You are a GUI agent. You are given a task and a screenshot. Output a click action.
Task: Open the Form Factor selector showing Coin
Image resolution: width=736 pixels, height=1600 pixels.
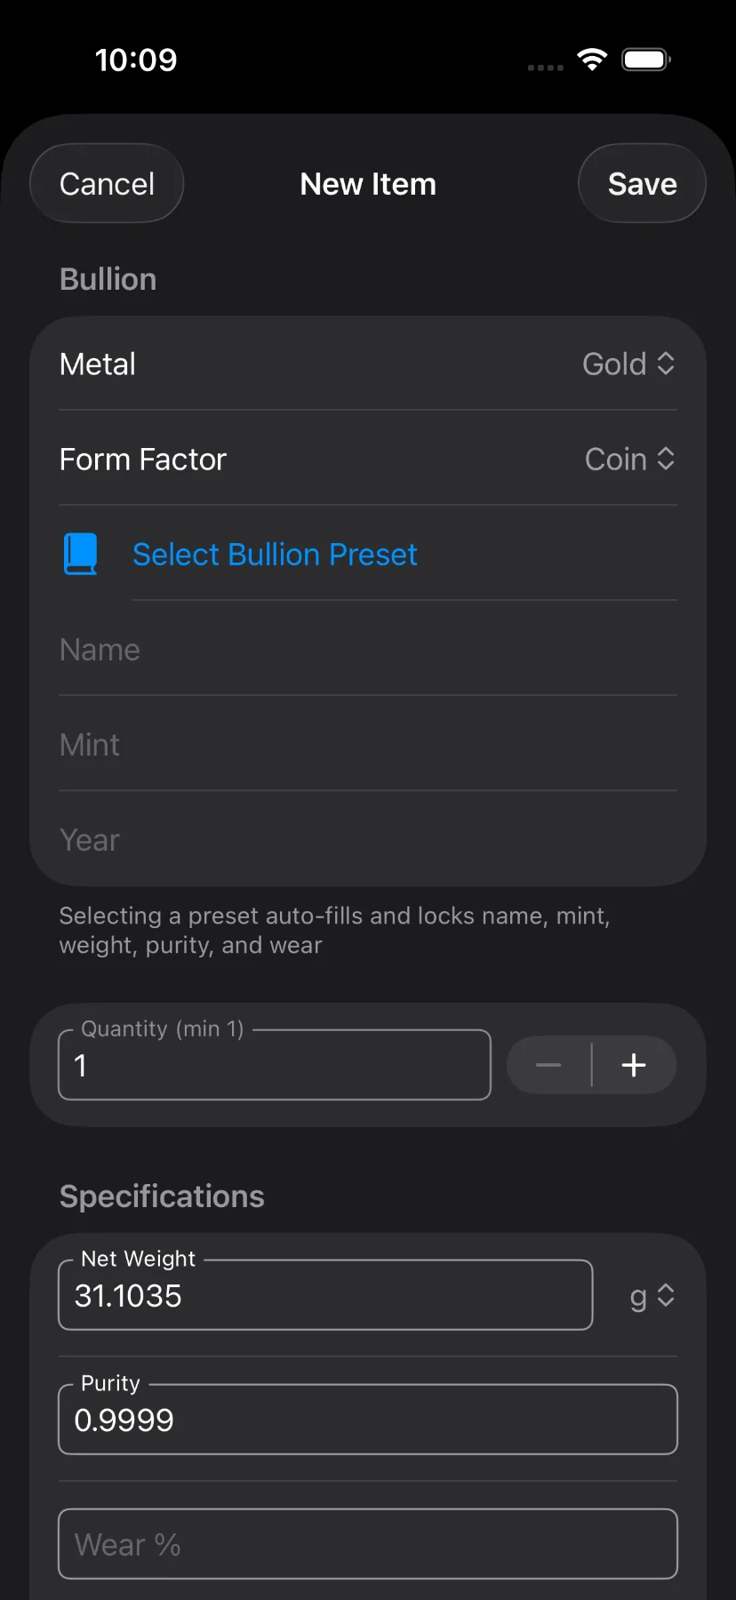(x=617, y=459)
